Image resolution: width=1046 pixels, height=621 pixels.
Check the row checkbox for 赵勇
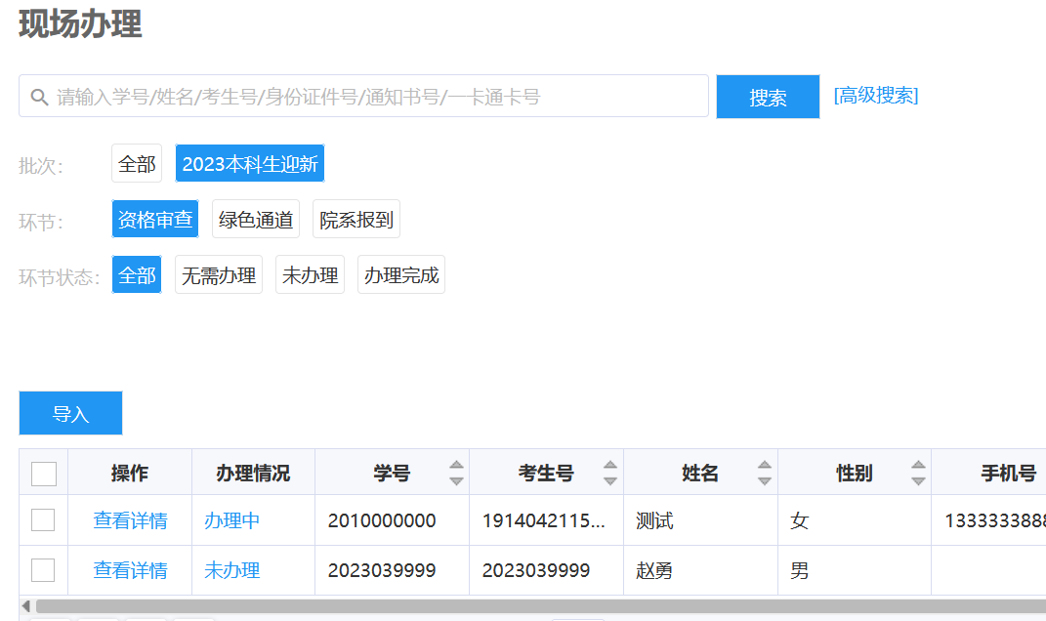[43, 570]
